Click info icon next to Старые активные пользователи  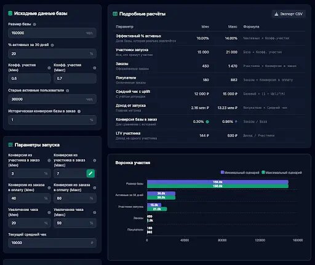[x=68, y=90]
